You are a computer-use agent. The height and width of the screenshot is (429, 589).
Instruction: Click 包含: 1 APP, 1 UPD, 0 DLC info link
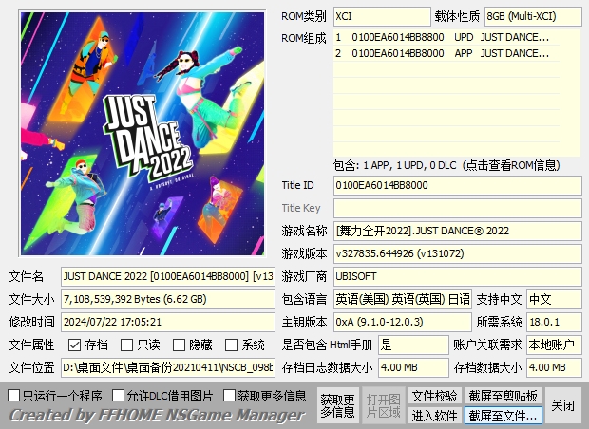coord(446,165)
